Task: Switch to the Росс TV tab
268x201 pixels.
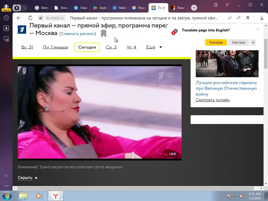Action: click(139, 8)
